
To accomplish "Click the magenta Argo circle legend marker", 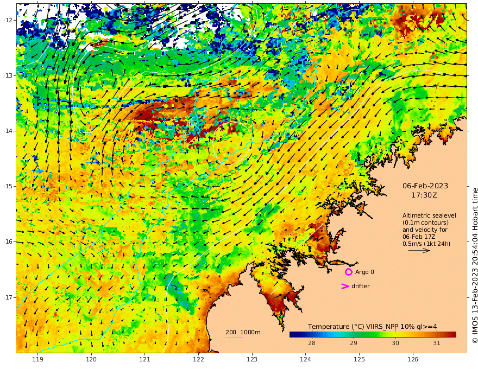I will [348, 272].
